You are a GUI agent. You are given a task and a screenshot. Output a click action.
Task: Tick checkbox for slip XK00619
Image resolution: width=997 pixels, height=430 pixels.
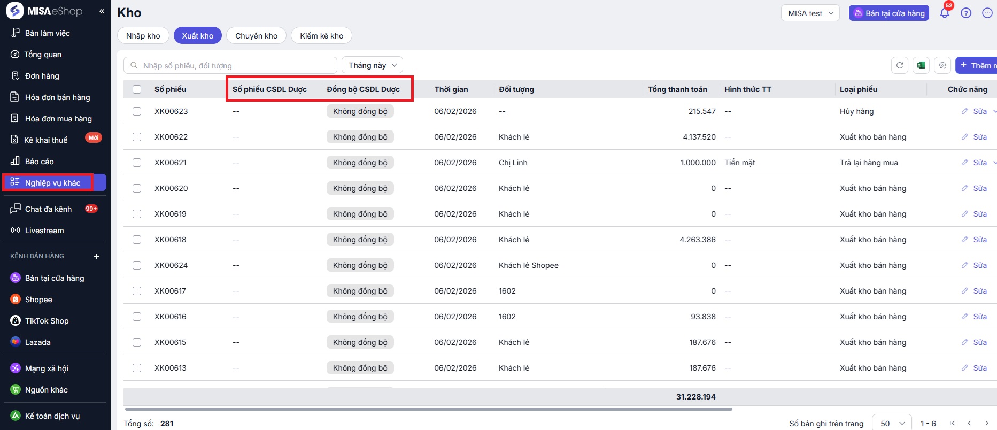(137, 214)
